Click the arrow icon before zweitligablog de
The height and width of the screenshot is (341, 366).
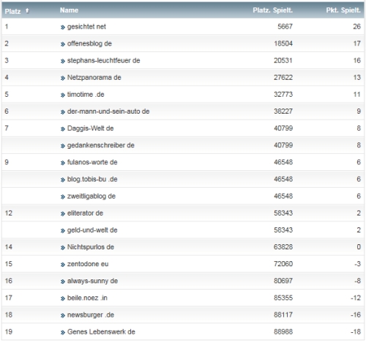pos(63,197)
